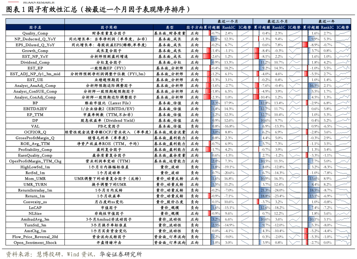
Task: Click the factor name "NP_Deducted_Q_YoY"
Action: coord(35,39)
